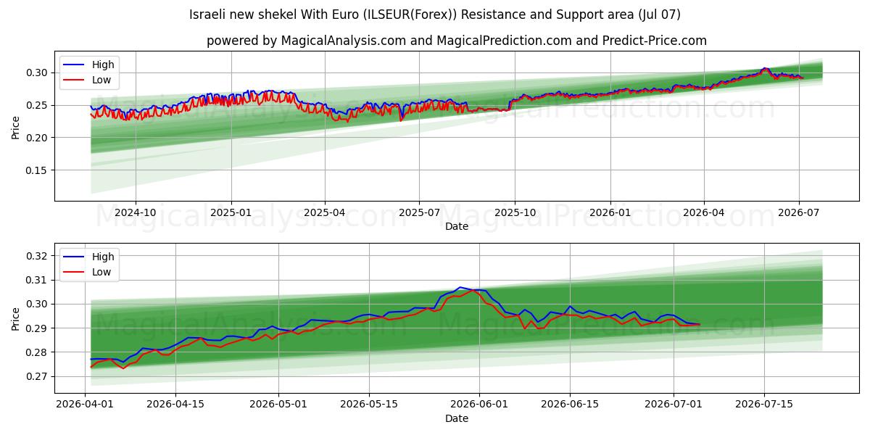Click the '2026-07-15' date label
This screenshot has width=870, height=435.
763,405
